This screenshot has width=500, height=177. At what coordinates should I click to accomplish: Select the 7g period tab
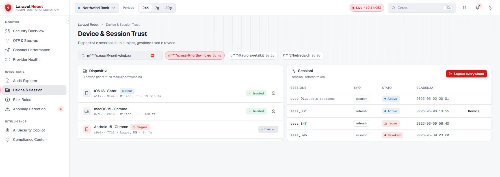point(157,8)
